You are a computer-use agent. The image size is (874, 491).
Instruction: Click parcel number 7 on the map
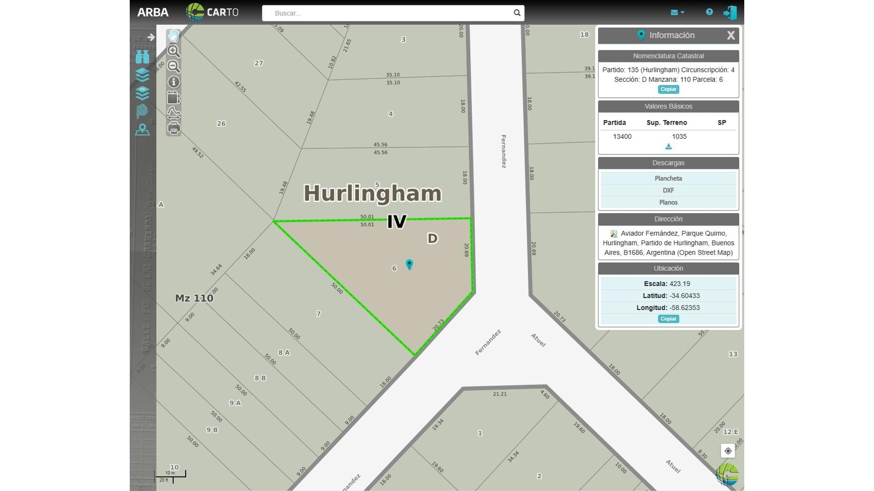[x=318, y=314]
